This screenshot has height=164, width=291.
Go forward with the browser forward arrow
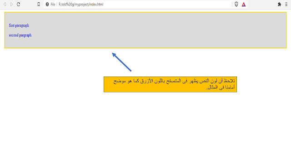pos(11,4)
